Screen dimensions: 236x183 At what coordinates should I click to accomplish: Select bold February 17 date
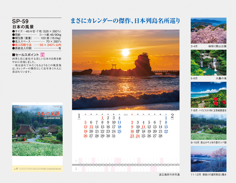coord(138,131)
